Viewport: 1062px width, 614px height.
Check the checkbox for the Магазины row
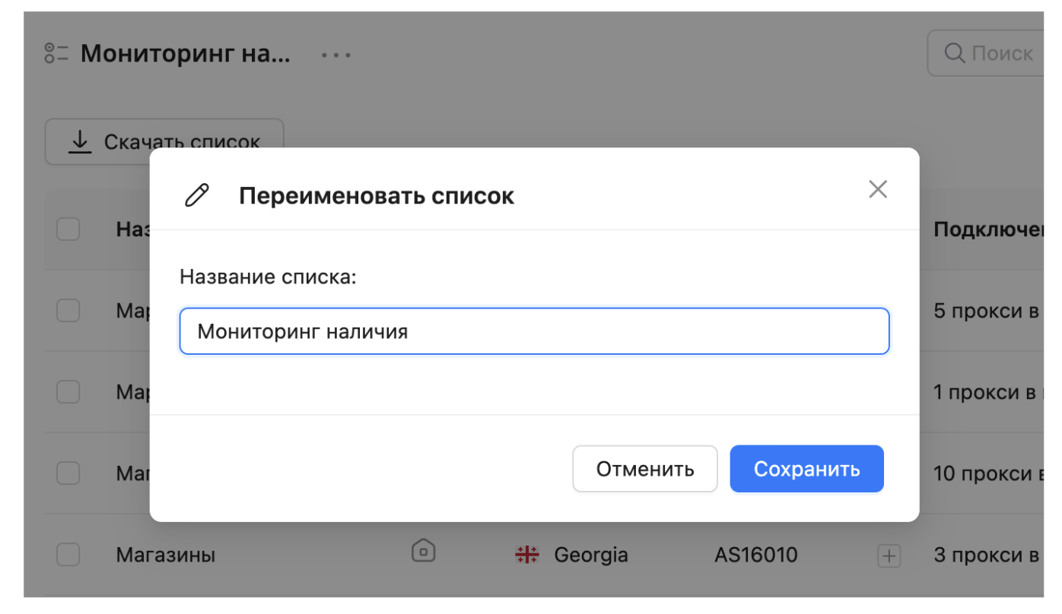[x=68, y=555]
